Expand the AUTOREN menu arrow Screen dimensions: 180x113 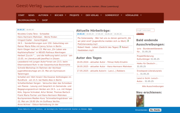click(51, 15)
